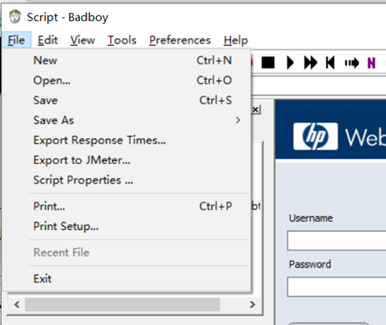
Task: Click the Play all double-arrow icon
Action: pos(310,62)
